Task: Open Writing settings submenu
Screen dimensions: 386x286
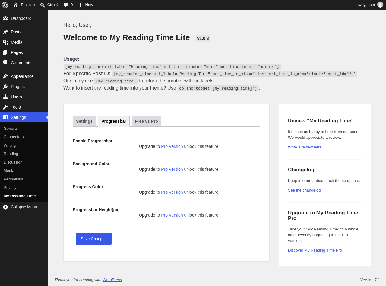Action: (24, 145)
